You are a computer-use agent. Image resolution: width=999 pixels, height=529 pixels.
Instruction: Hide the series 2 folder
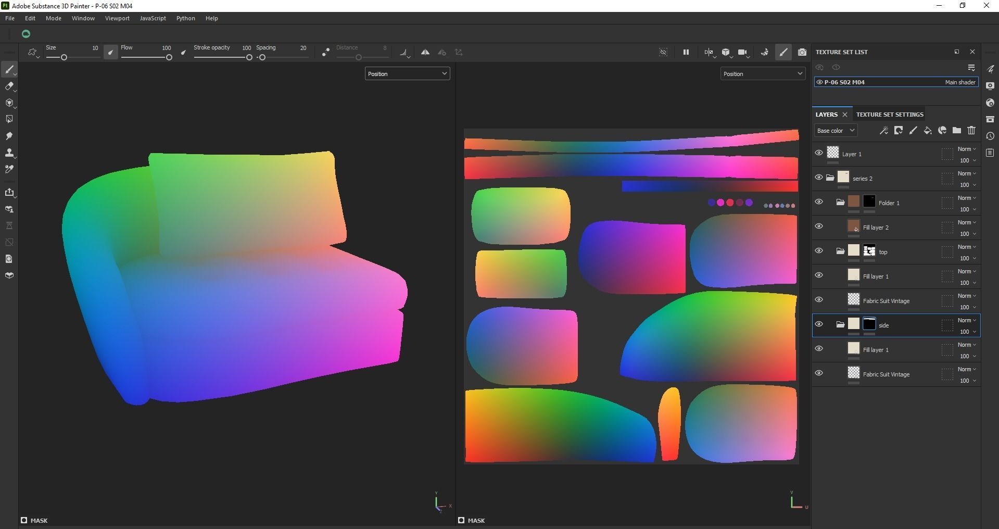819,178
